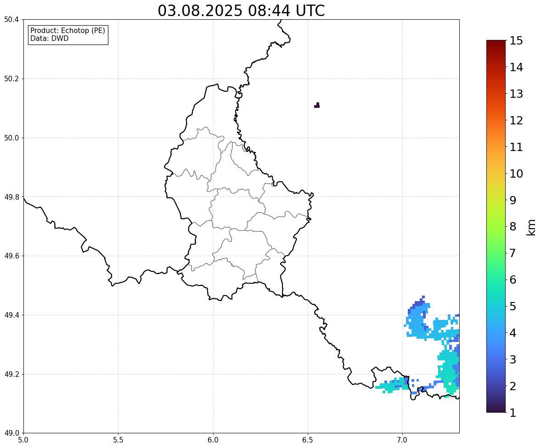541x448 pixels.
Task: Click the colorbar label '1'
Action: [x=513, y=413]
